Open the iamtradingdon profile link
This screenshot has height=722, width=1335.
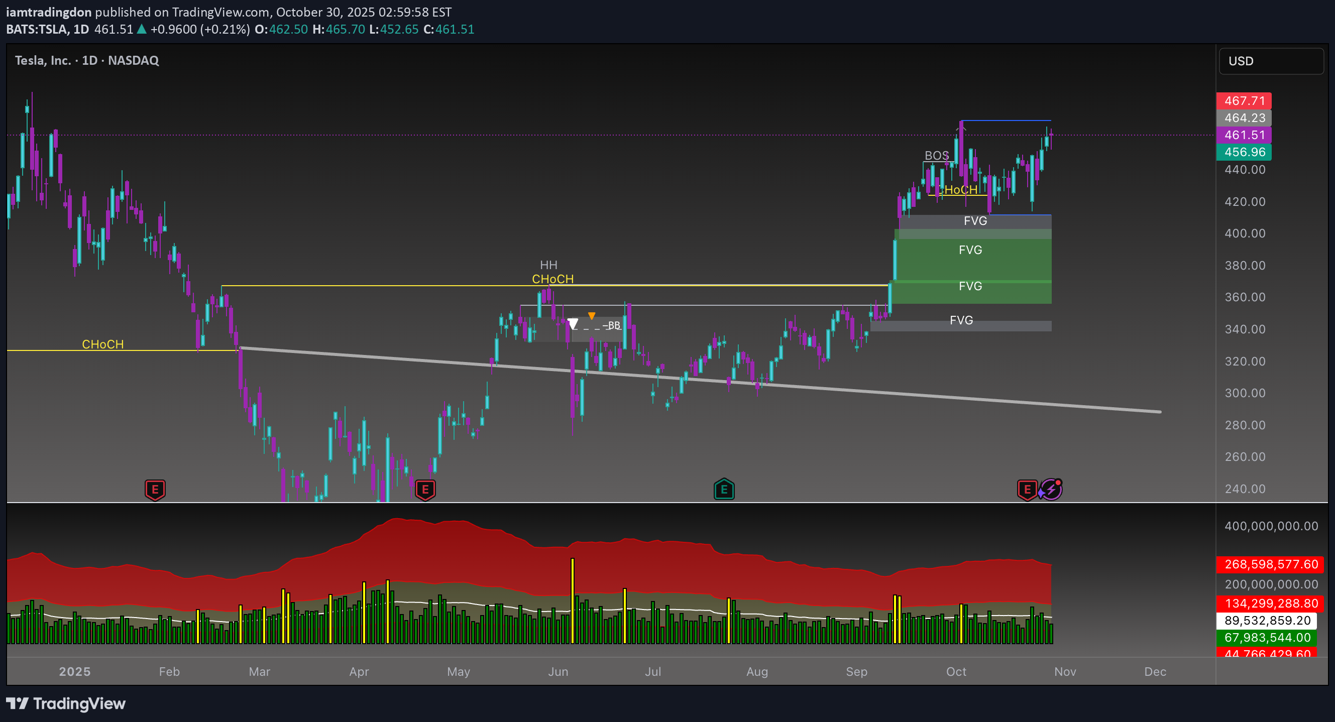pyautogui.click(x=48, y=12)
